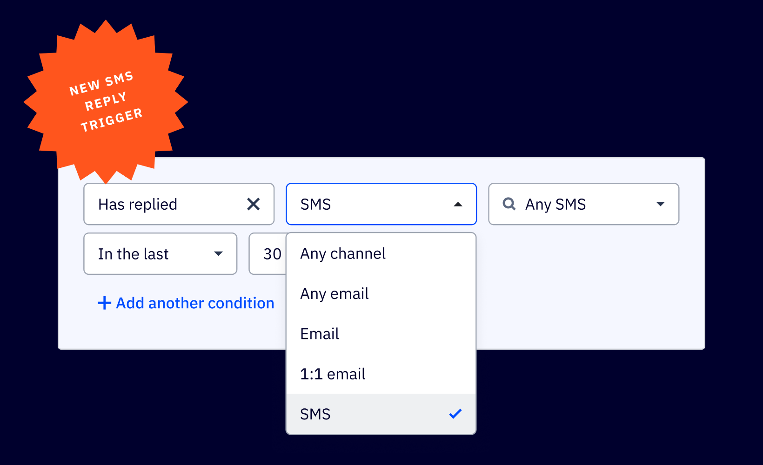Click the upward chevron in the SMS selector
Viewport: 763px width, 465px height.
pos(459,204)
